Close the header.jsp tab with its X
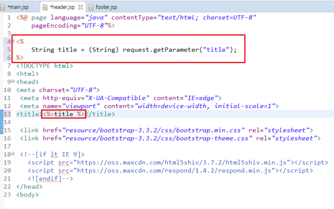 [x=80, y=7]
